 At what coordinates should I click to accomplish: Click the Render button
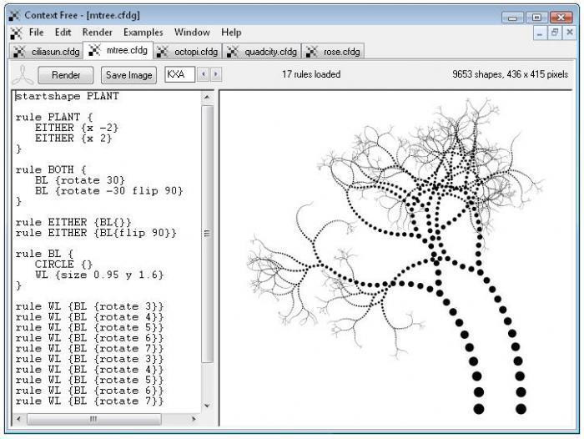tap(66, 75)
